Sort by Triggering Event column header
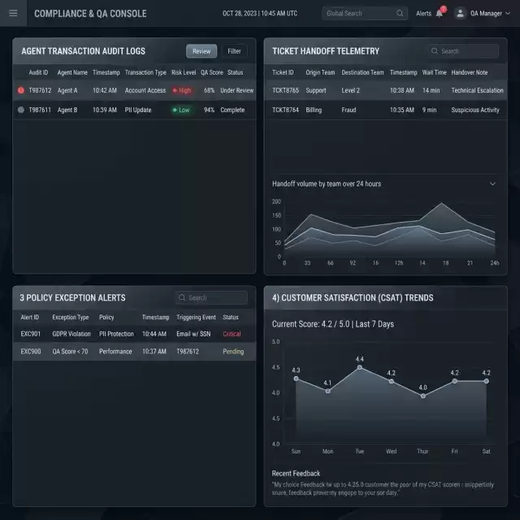The width and height of the screenshot is (520, 520). pos(196,318)
